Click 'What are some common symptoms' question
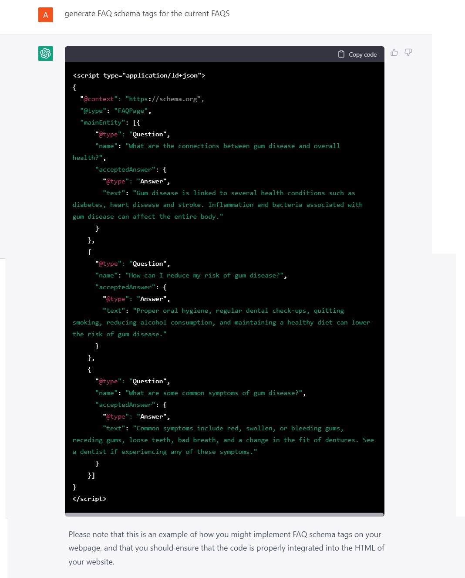Viewport: 465px width, 578px height. coord(214,393)
